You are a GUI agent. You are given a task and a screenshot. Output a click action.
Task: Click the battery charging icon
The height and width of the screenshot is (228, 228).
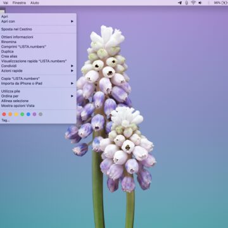coord(224,3)
